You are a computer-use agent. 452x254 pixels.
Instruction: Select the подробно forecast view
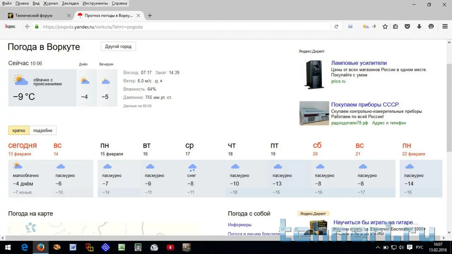point(43,130)
